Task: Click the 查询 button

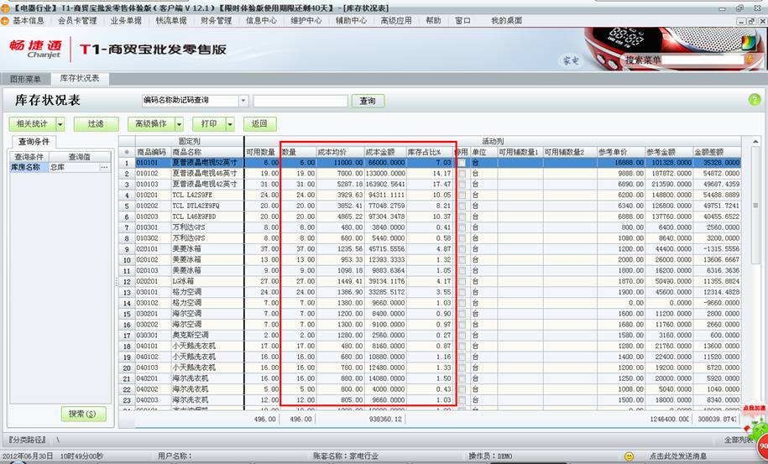Action: click(368, 101)
